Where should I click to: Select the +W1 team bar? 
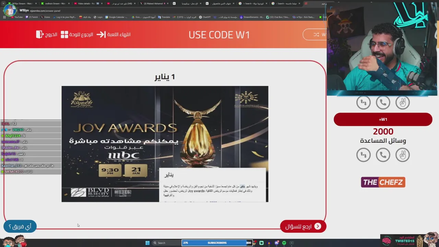pyautogui.click(x=383, y=119)
